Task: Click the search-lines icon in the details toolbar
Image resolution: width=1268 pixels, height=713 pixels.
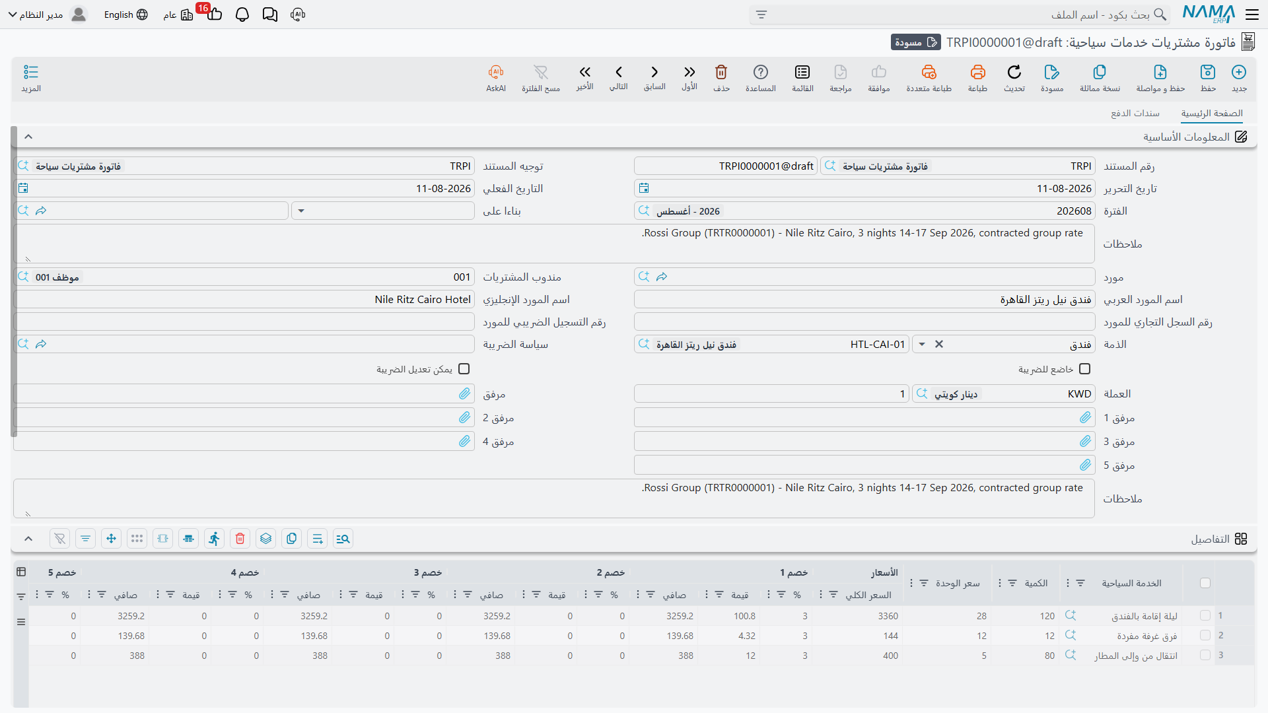Action: point(343,539)
